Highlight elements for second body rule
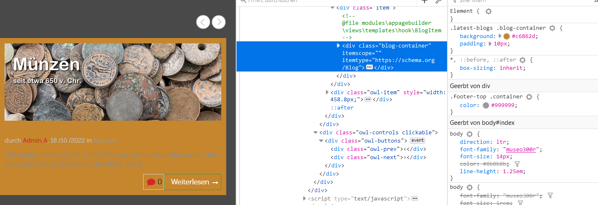Viewport: 598px width, 205px height. [x=469, y=187]
